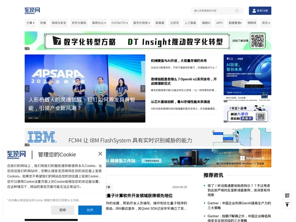The width and height of the screenshot is (296, 222).
Task: Open the 人形机器人的灵魂觉醒 carousel headline
Action: (x=81, y=104)
